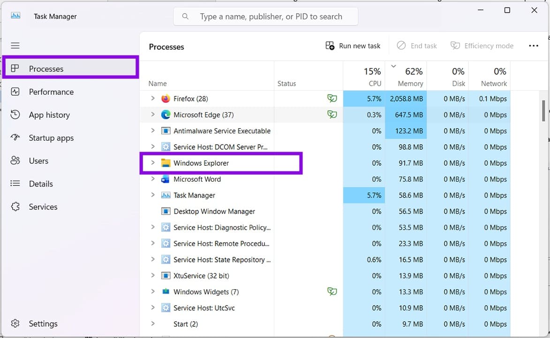Viewport: 550px width, 338px height.
Task: Click the vertical scrollbar thumb of process list
Action: point(543,110)
